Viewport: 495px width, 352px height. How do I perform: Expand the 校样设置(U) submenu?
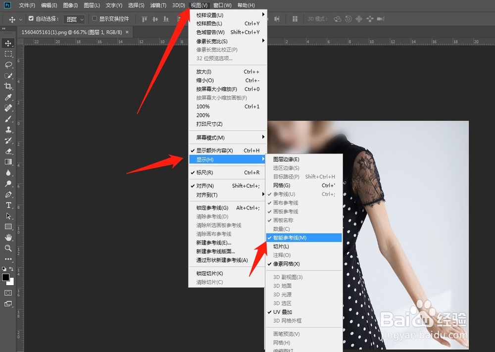(x=227, y=15)
